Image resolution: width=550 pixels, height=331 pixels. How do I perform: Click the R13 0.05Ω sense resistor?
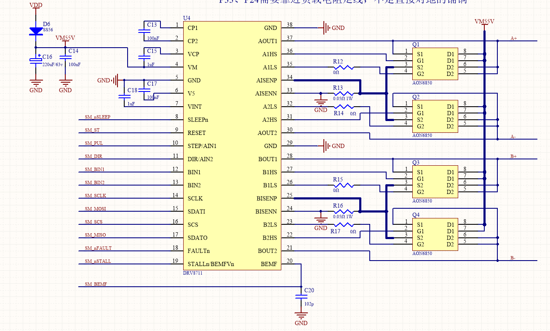point(344,94)
